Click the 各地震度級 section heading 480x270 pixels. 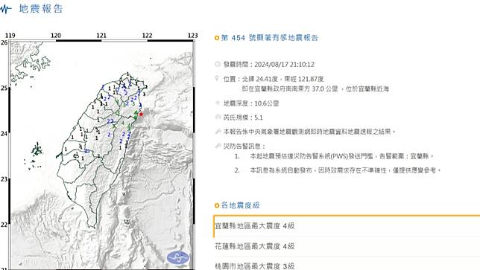point(240,205)
